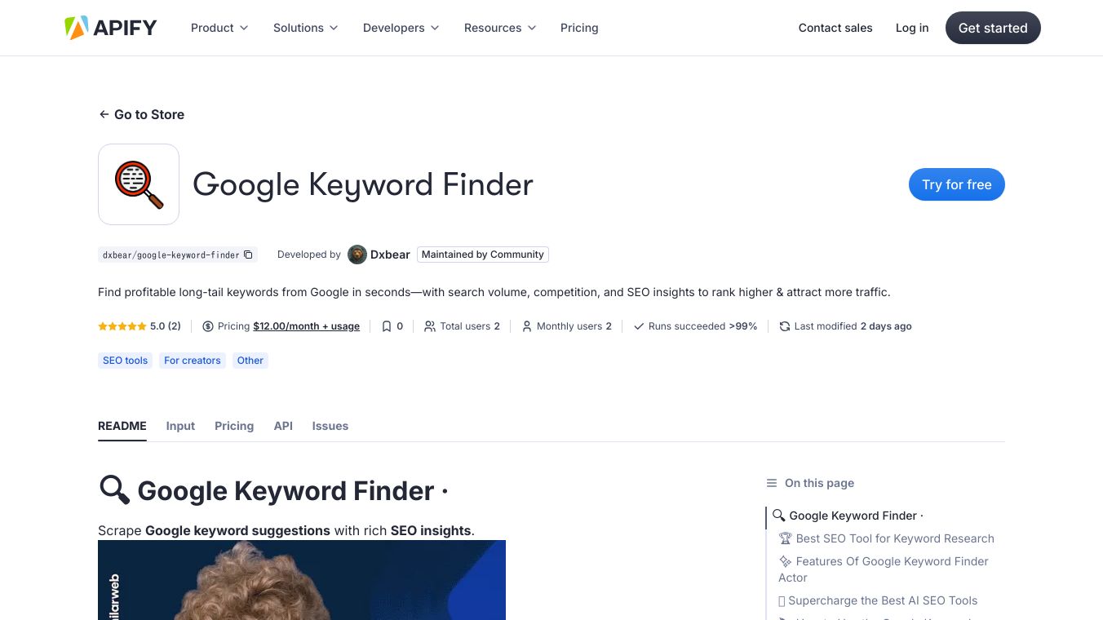The height and width of the screenshot is (620, 1103).
Task: Switch to the API tab
Action: point(283,426)
